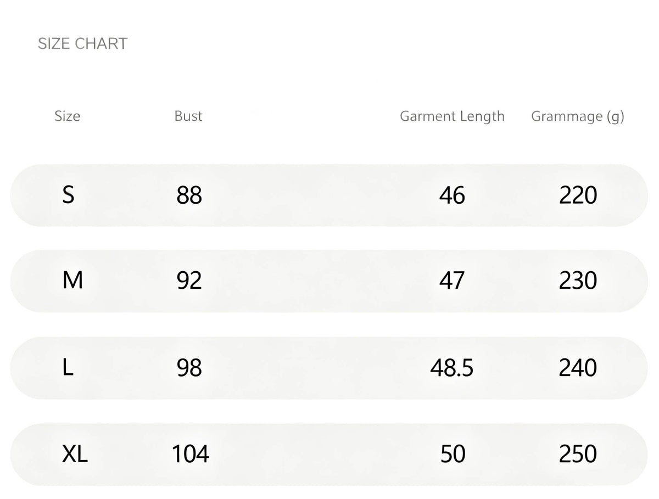This screenshot has width=659, height=499.
Task: Click grammage value 250
Action: pyautogui.click(x=578, y=455)
